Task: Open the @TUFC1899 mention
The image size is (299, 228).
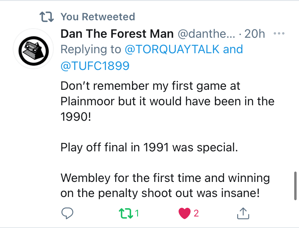Action: (95, 65)
